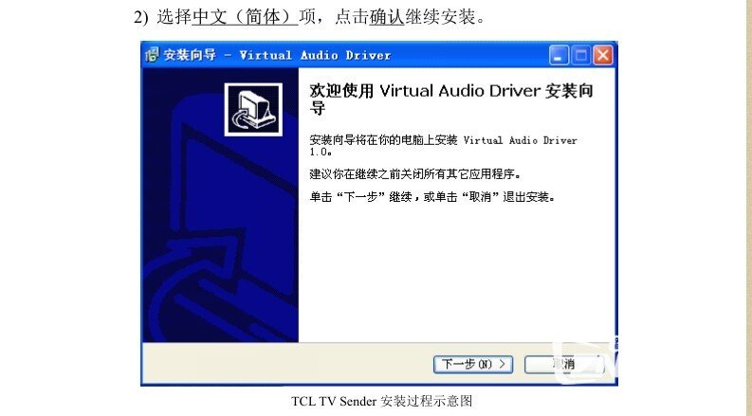Minimize the Virtual Audio Driver setup window
752x416 pixels.
[559, 55]
